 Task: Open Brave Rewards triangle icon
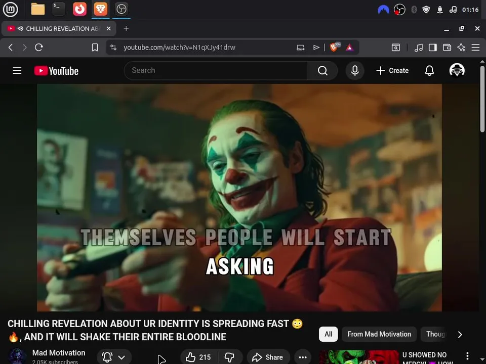click(350, 48)
